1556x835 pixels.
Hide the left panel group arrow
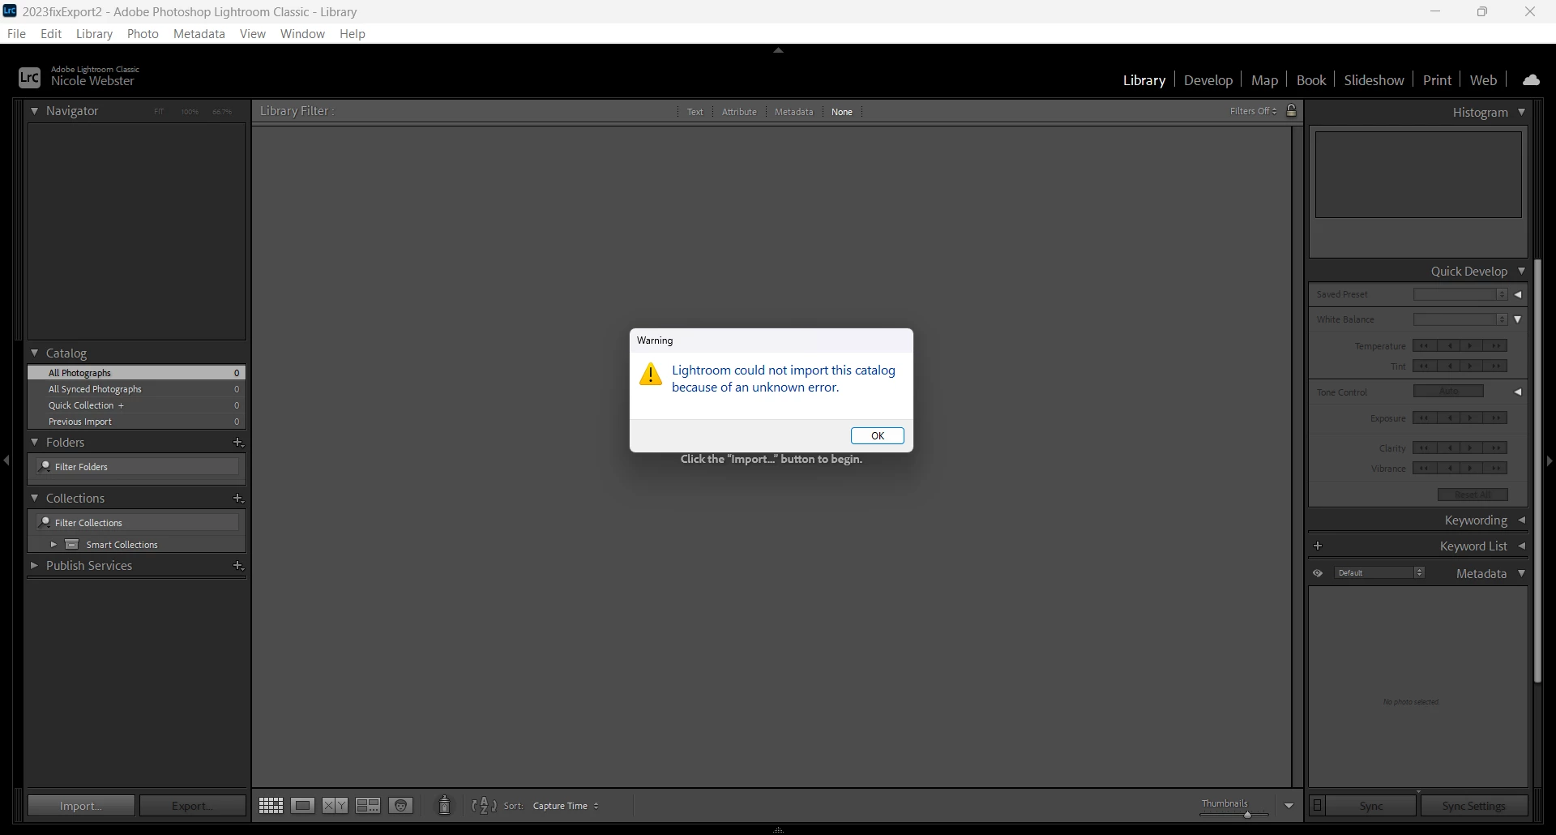pyautogui.click(x=6, y=460)
